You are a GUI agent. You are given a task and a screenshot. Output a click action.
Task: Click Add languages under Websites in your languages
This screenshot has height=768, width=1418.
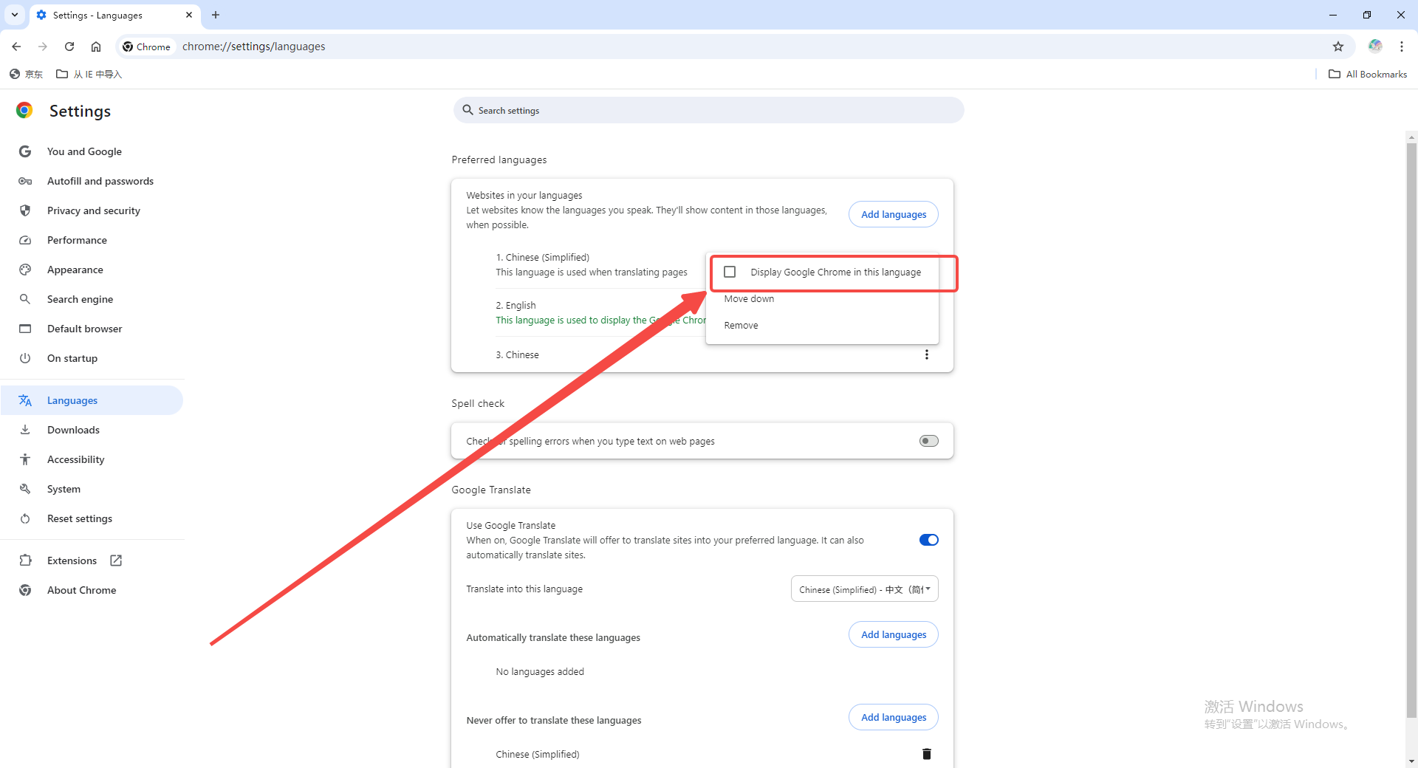[x=894, y=214]
